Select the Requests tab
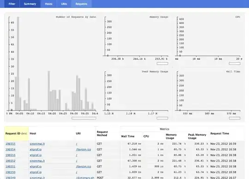249x179 pixels. tap(81, 4)
